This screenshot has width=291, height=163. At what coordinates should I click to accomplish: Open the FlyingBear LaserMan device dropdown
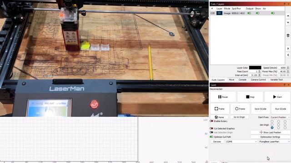(x=275, y=142)
